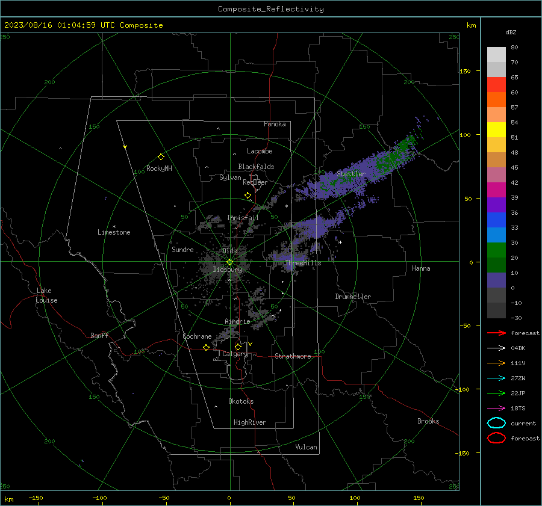Click the orange 111V arrow icon
The width and height of the screenshot is (542, 506).
tap(496, 363)
